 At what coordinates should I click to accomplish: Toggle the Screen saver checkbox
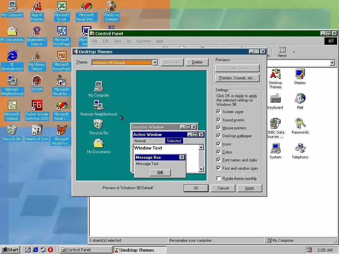tap(218, 112)
